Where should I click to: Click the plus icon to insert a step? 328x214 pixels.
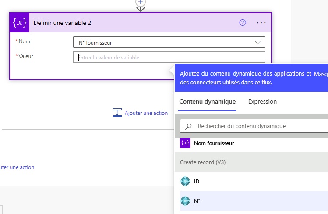[140, 2]
